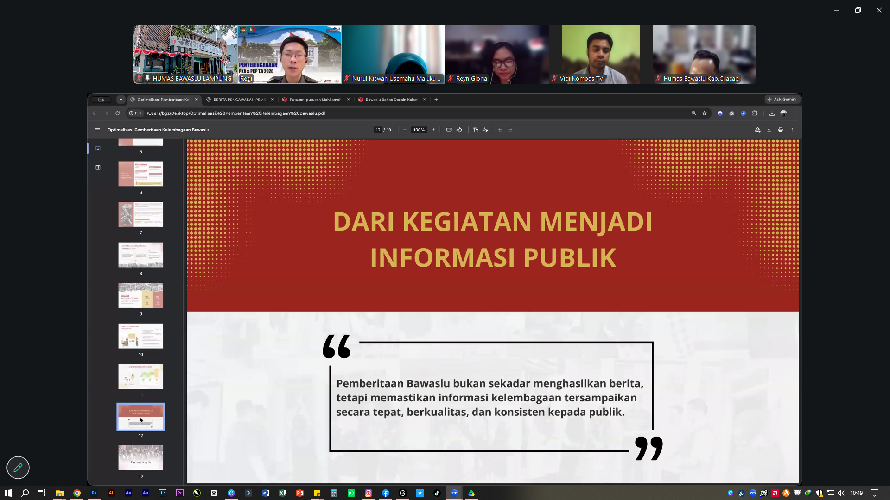Click the fit to page icon
The image size is (890, 500).
[449, 130]
